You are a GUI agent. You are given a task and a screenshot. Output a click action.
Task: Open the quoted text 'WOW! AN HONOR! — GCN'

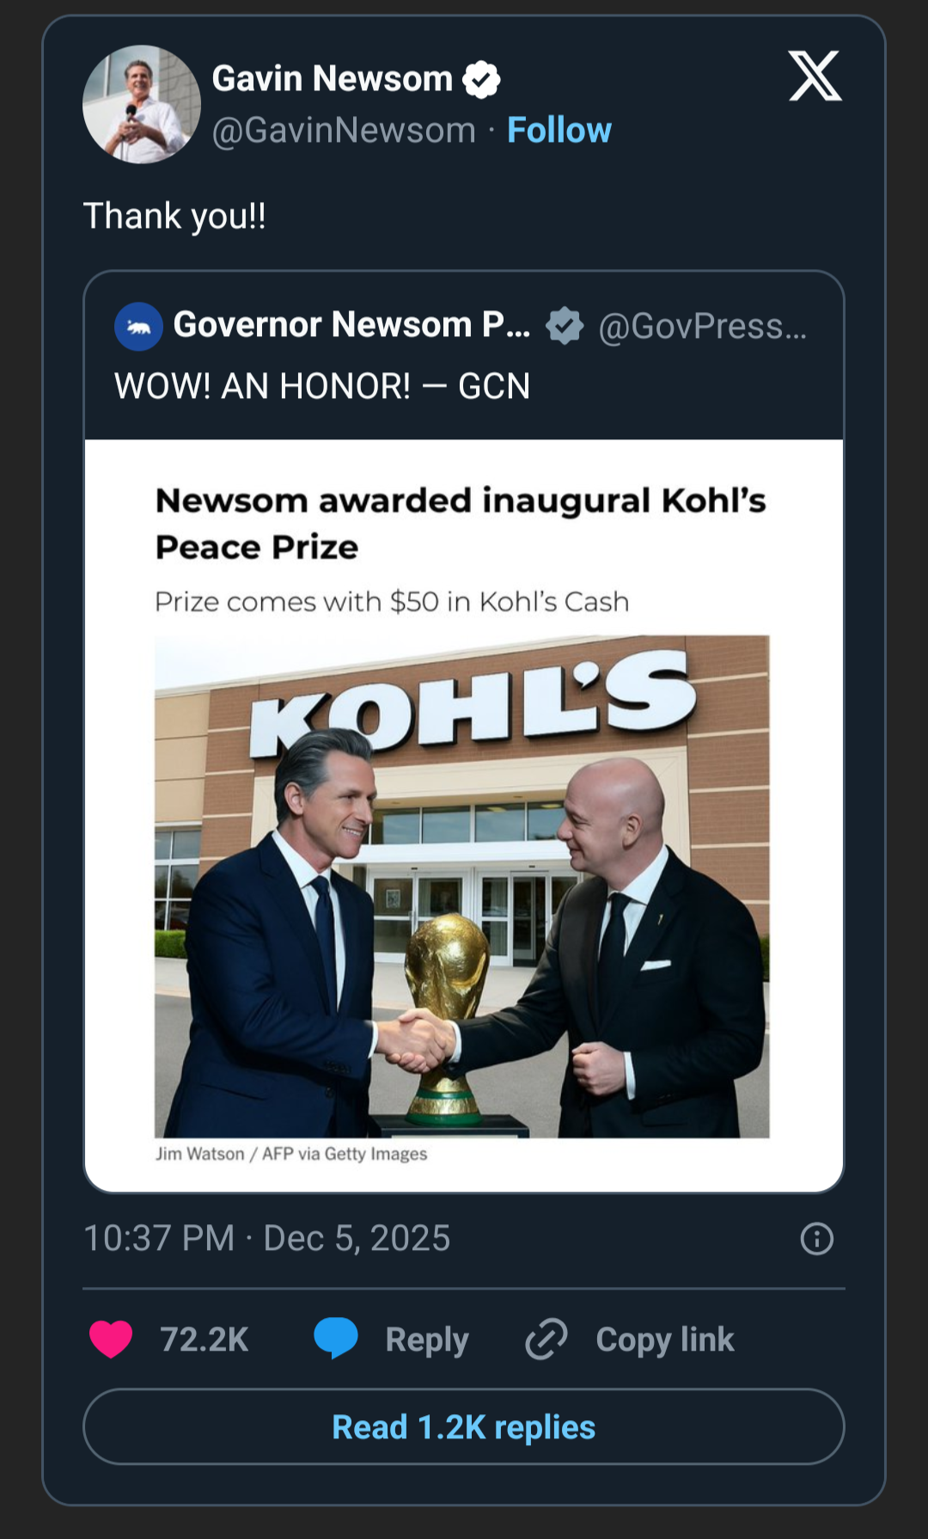(322, 386)
